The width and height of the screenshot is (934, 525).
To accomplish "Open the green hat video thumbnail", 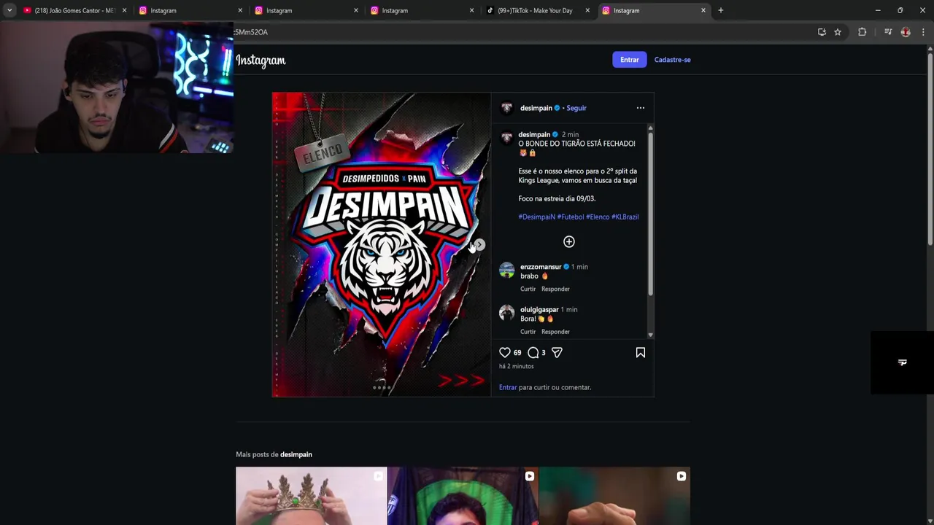I will coord(463,496).
